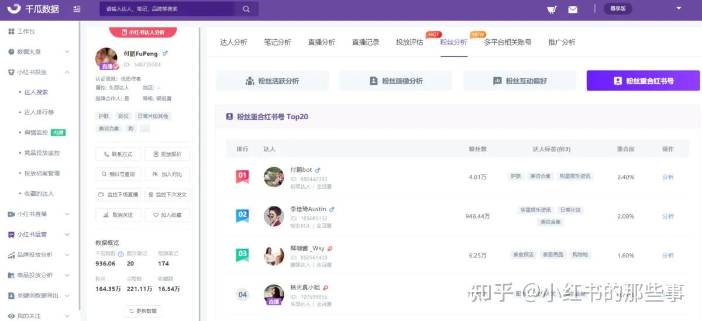702x321 pixels.
Task: Expand the 小红书运营 menu chevron
Action: (67, 234)
